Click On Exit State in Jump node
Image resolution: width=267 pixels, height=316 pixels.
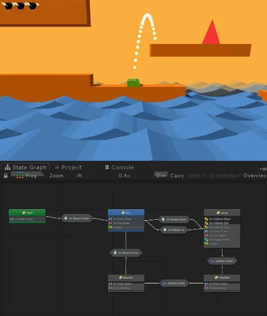(x=218, y=236)
